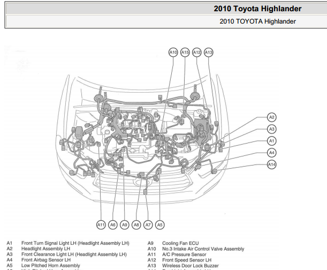Click the A4 callout circle beside the diagram
Viewport: 327px width, 270px height.
pos(271,153)
